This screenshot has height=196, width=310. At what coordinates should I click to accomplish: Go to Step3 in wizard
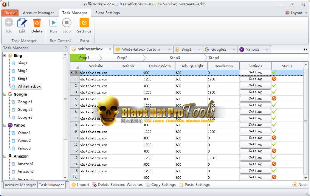(x=175, y=58)
